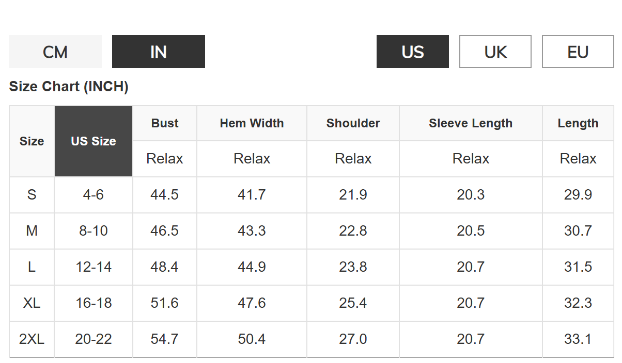Switch to EU sizing
The width and height of the screenshot is (622, 363).
[x=578, y=52]
